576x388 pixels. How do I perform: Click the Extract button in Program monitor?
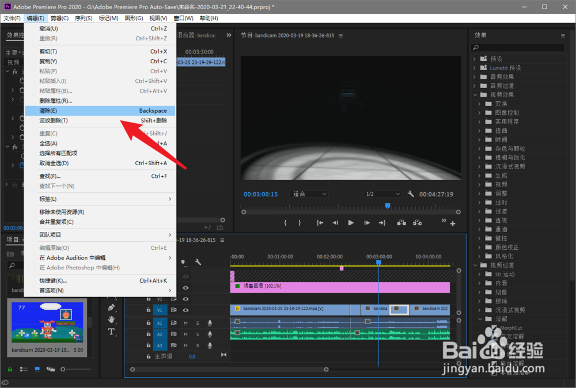(417, 222)
